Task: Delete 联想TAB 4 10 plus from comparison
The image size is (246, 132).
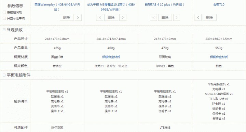Action: [165, 17]
